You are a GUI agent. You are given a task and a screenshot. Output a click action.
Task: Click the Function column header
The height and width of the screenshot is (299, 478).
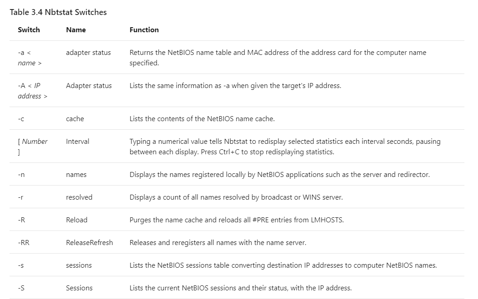click(x=144, y=30)
